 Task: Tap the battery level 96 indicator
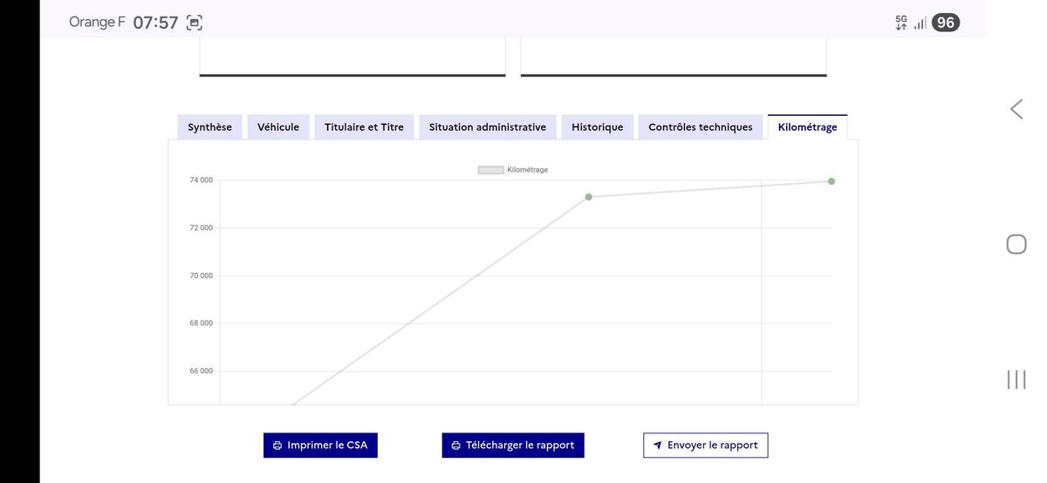click(946, 23)
